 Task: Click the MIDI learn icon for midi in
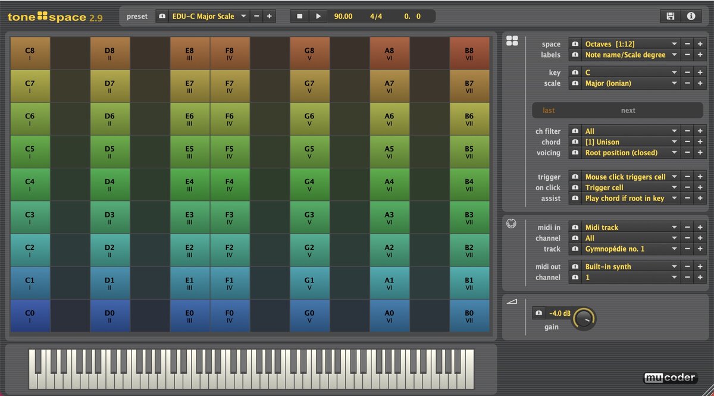pos(575,227)
